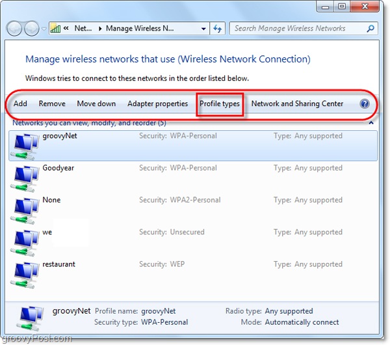Open Adapter properties from toolbar
Screen dimensions: 390x345
click(158, 103)
